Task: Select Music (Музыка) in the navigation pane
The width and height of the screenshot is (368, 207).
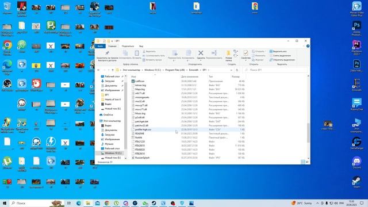Action: coord(109,144)
